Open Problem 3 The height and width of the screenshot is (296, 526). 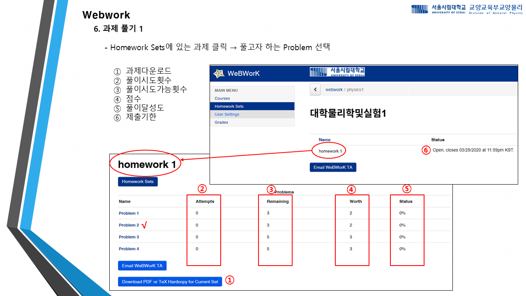pyautogui.click(x=129, y=237)
